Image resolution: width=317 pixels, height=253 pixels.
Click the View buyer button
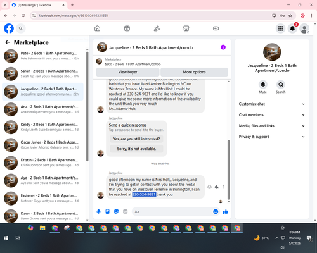coord(127,72)
